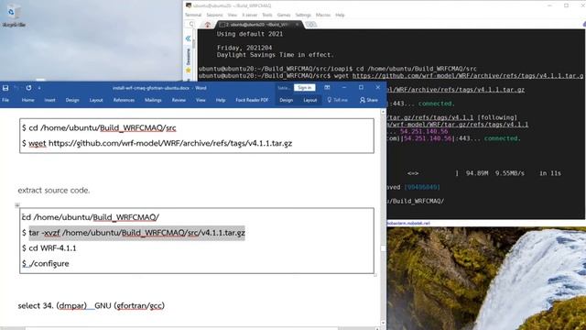Open the View tab in Word
The height and width of the screenshot is (330, 586).
point(201,100)
